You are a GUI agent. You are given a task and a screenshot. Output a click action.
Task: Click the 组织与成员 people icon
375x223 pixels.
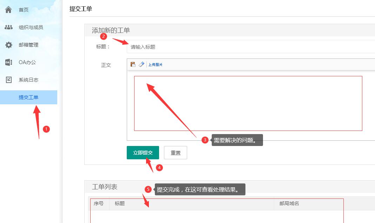coord(8,27)
